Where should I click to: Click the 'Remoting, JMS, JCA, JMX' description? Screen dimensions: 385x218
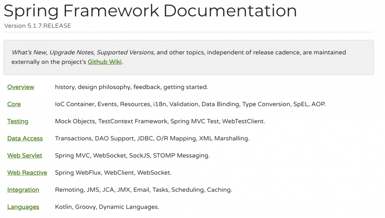coord(143,190)
